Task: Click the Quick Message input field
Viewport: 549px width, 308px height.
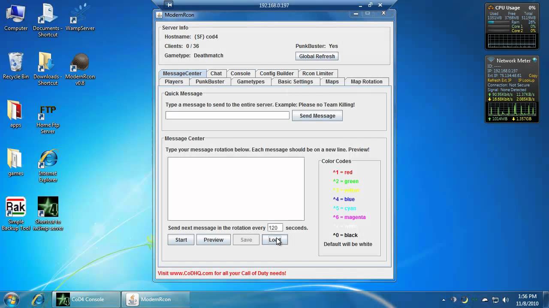Action: pos(227,115)
